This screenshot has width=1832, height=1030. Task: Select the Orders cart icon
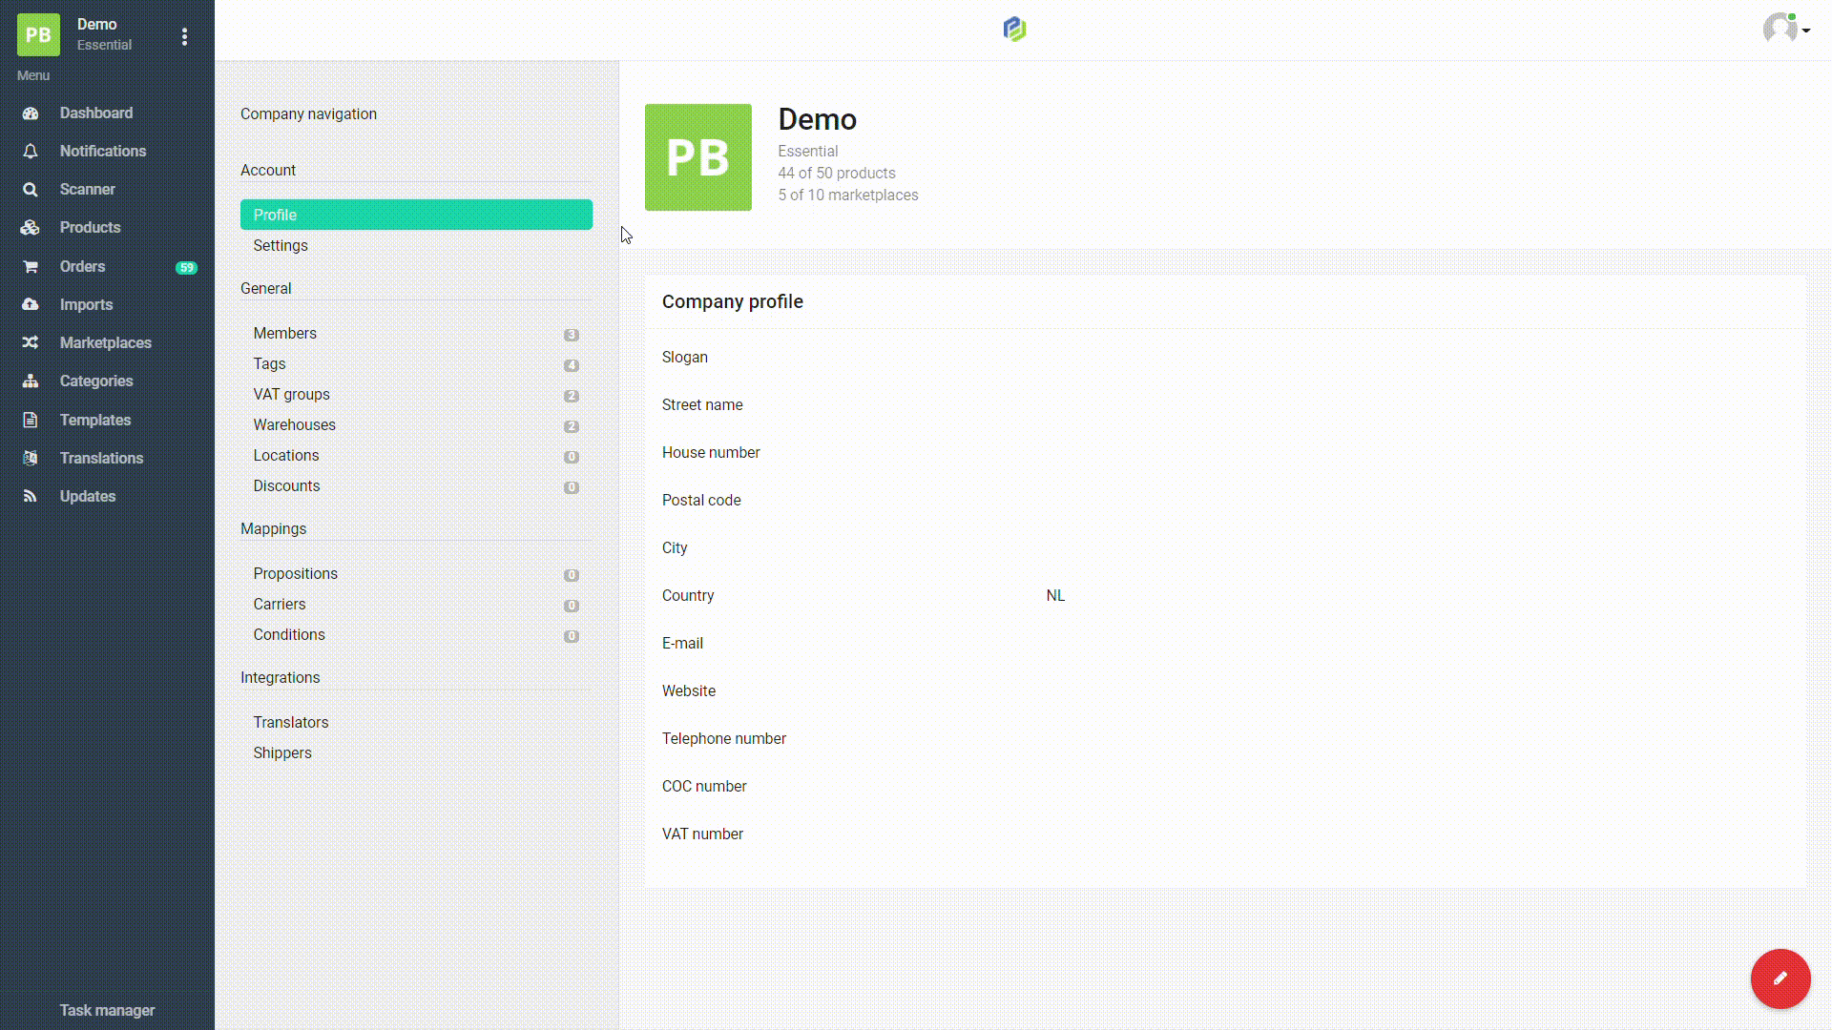click(31, 266)
